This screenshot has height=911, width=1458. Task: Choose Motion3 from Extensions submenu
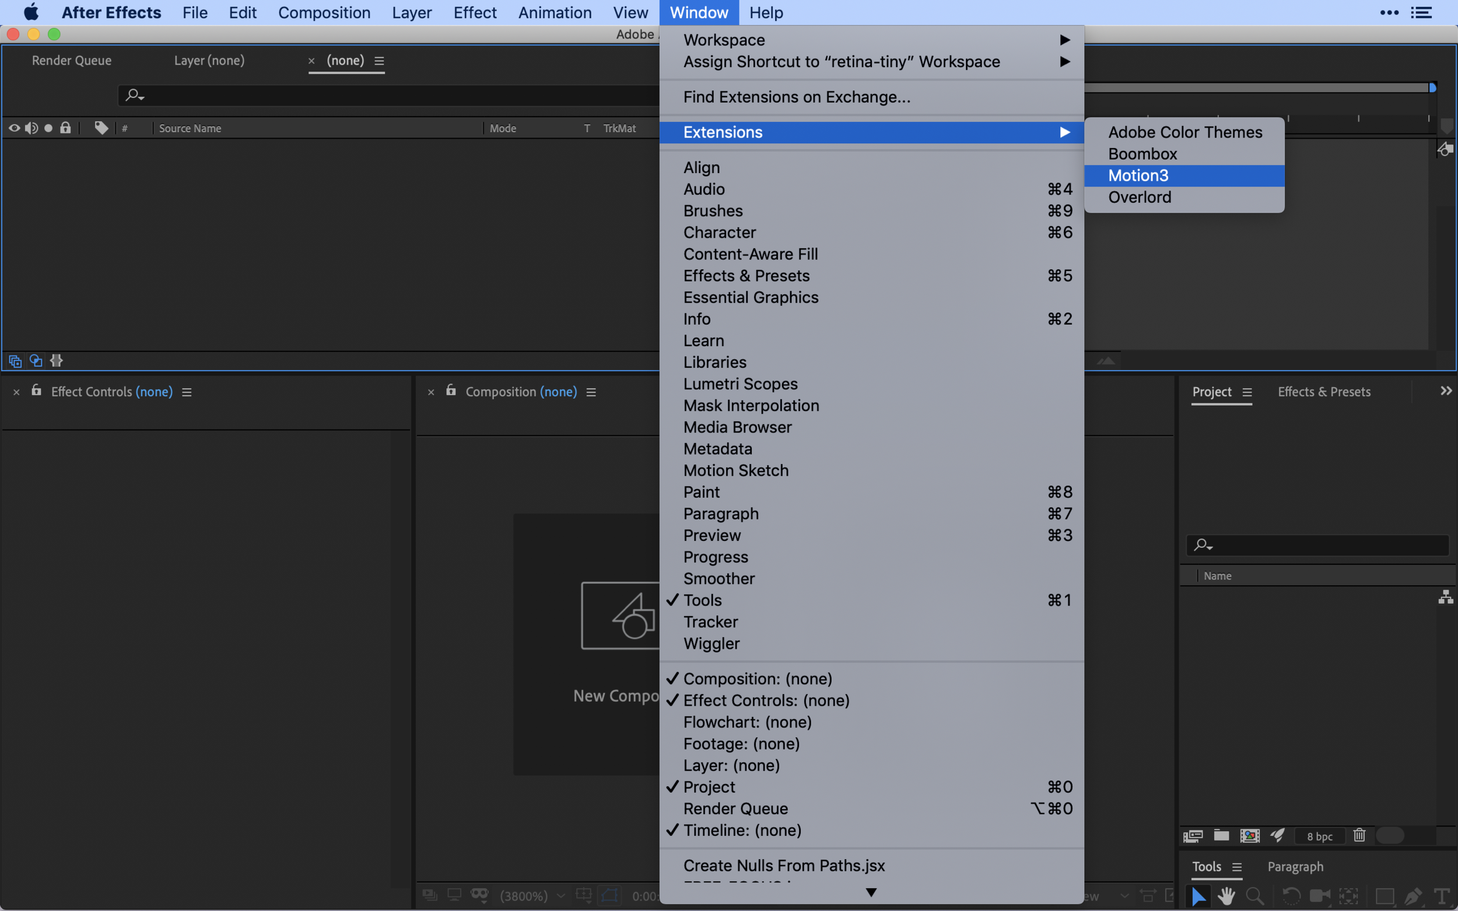point(1184,175)
